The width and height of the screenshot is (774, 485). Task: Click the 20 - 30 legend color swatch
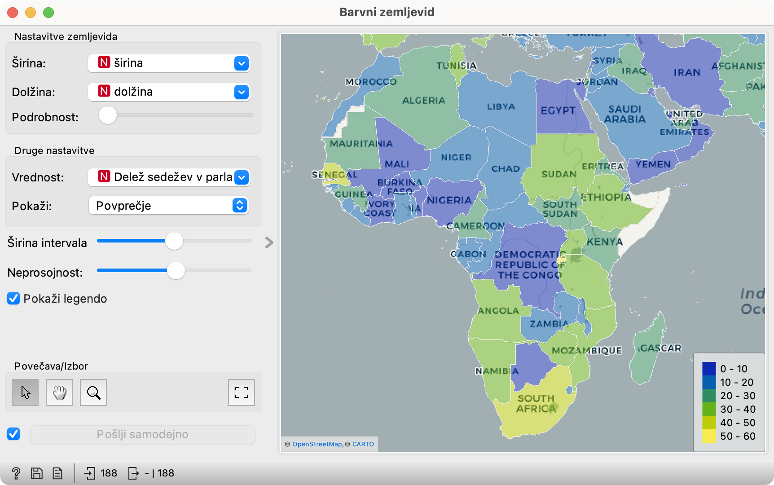[709, 396]
